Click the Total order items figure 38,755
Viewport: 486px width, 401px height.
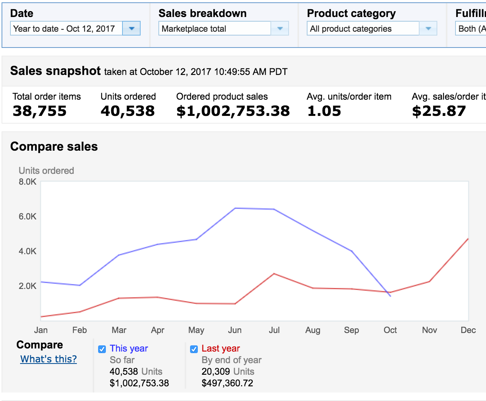point(40,111)
